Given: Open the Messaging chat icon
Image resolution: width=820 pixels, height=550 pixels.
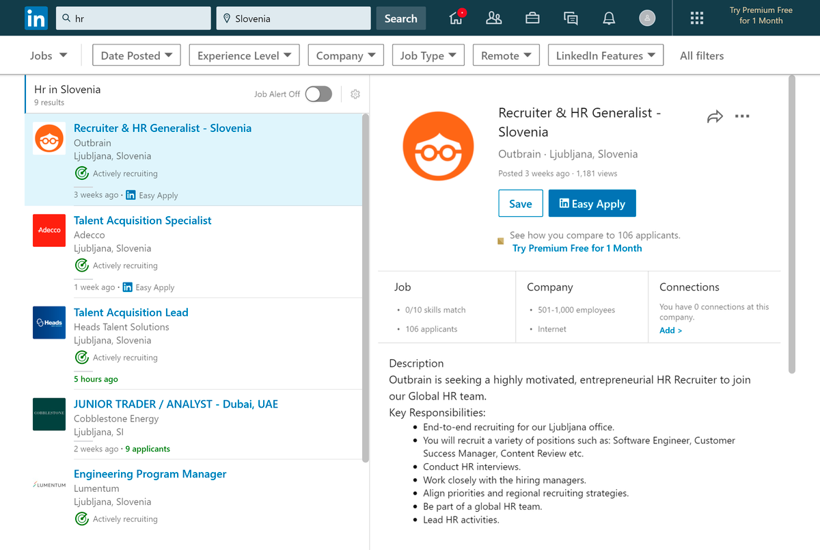Looking at the screenshot, I should point(571,18).
